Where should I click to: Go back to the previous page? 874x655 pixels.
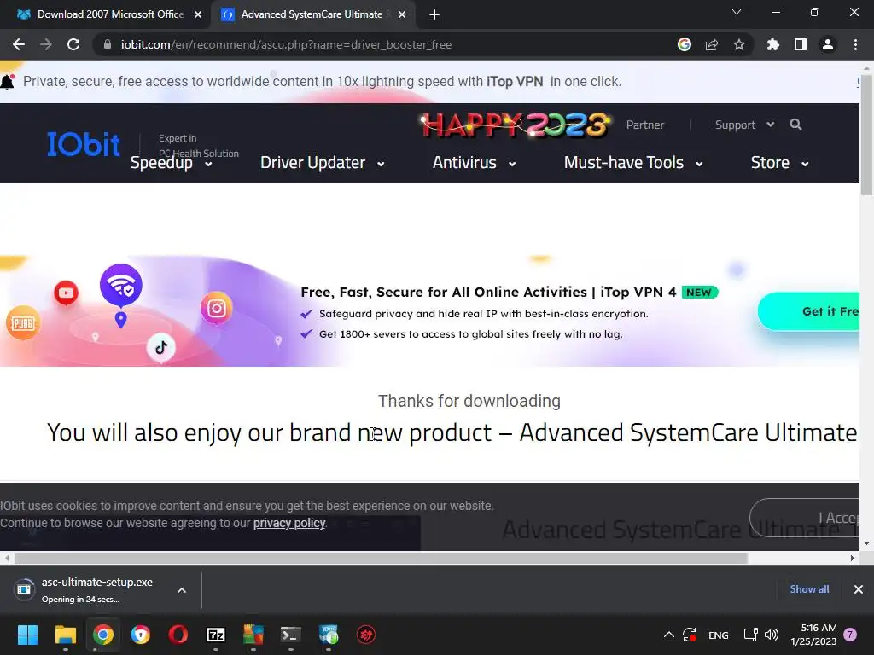(x=19, y=44)
